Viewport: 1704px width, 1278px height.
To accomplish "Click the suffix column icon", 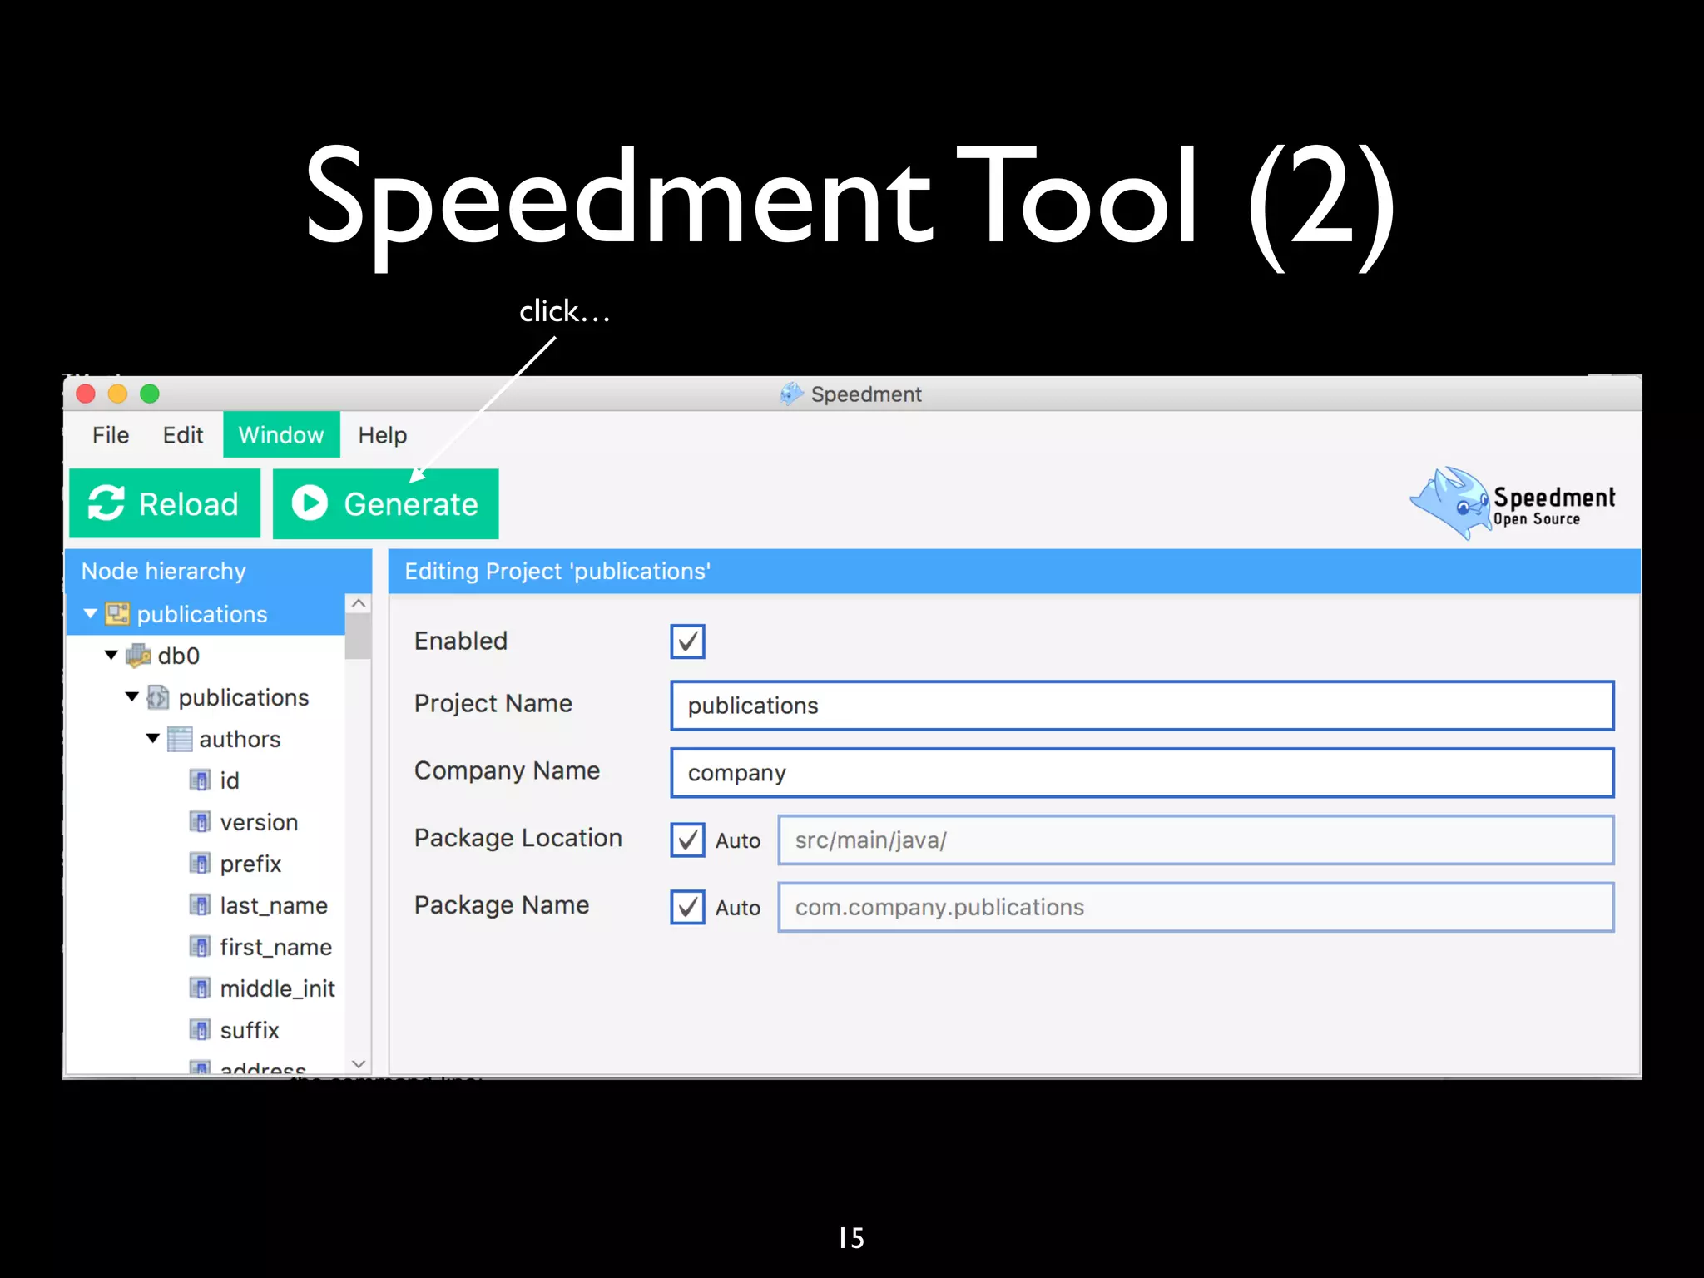I will [x=200, y=1030].
